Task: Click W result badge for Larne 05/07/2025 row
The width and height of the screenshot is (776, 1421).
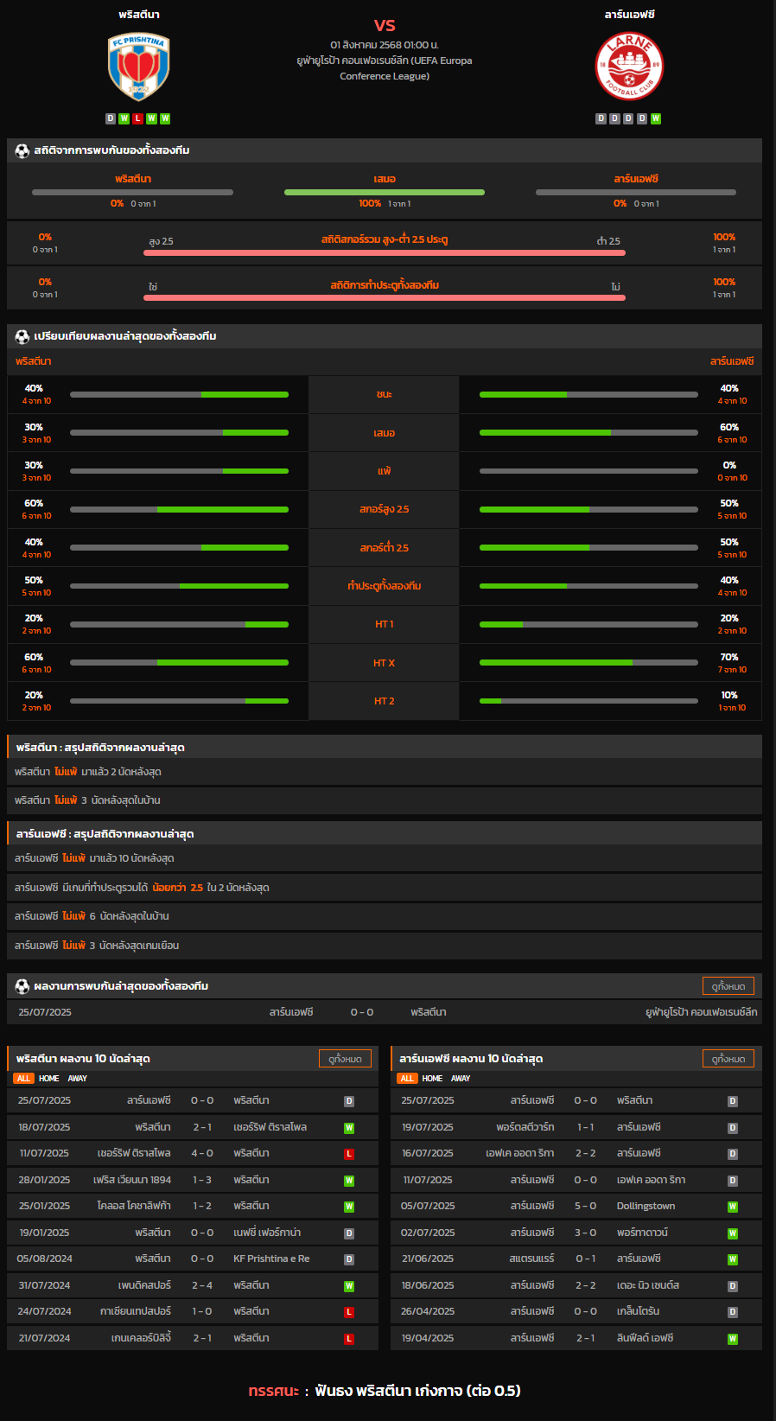Action: pos(733,1207)
